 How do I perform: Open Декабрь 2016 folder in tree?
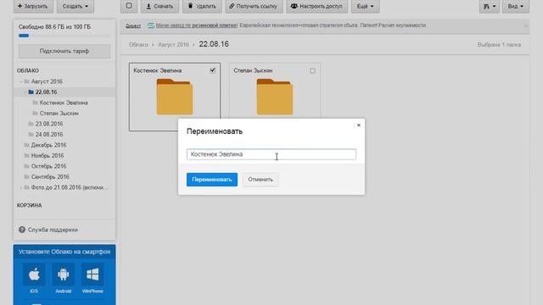point(48,145)
